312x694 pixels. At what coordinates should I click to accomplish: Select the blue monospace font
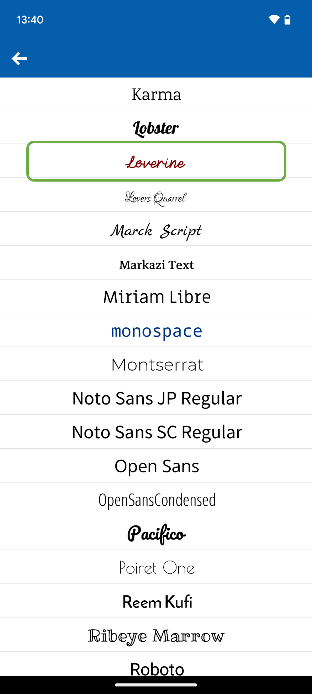156,331
